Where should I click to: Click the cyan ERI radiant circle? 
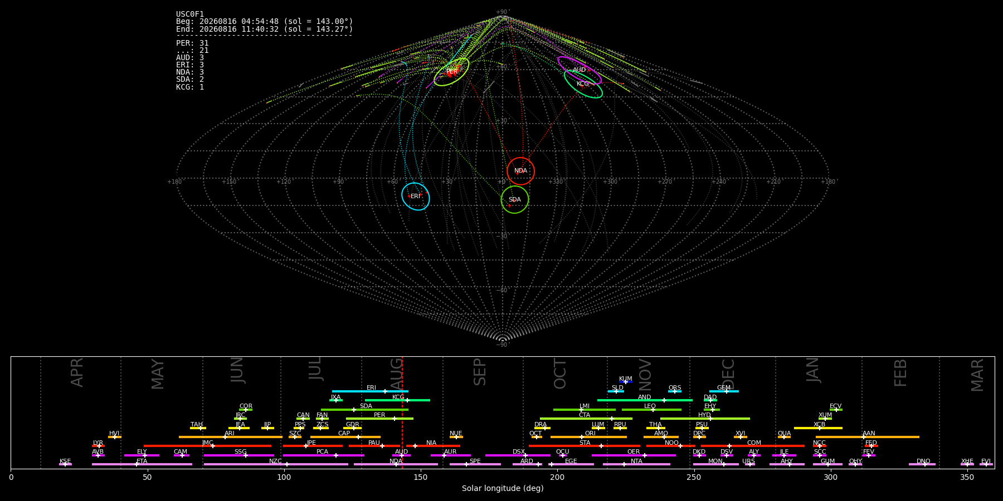(416, 197)
